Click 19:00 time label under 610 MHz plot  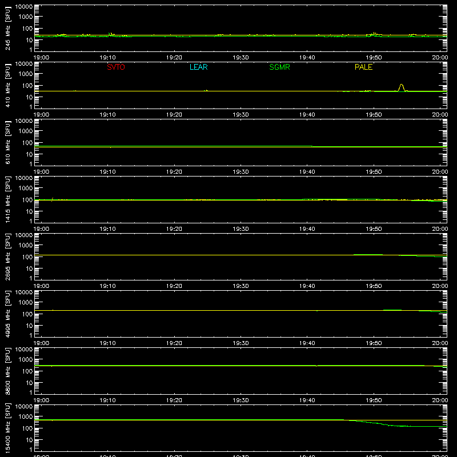tap(41, 172)
